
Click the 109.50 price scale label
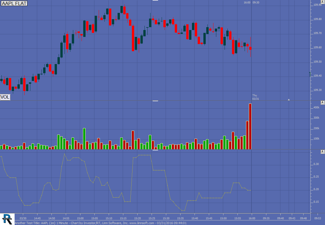[x=318, y=62]
